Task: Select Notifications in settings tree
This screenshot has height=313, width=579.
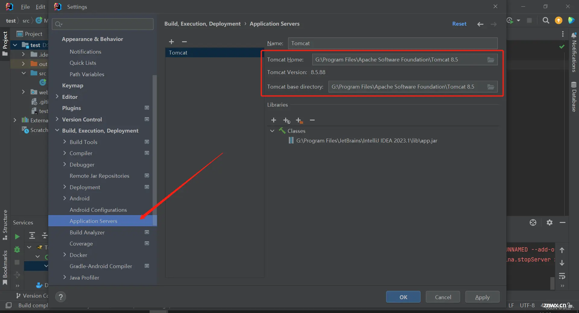Action: [x=85, y=52]
